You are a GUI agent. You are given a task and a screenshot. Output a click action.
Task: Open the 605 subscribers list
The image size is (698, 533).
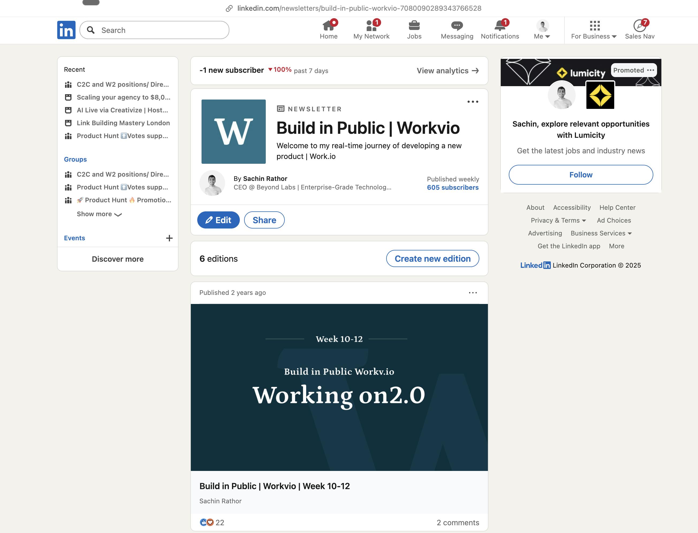tap(453, 188)
